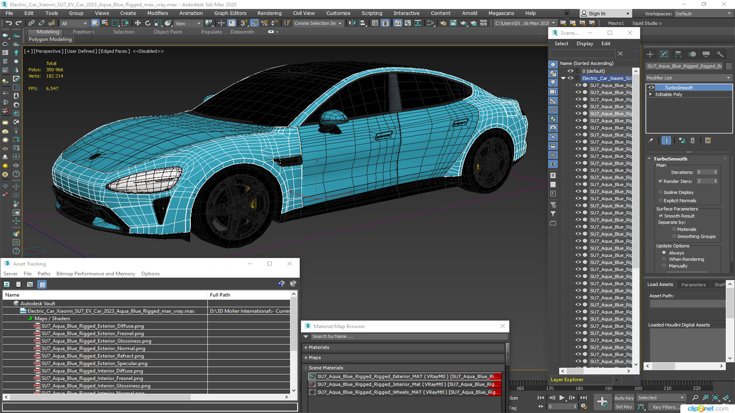Open the Hierarchy command panel tab
This screenshot has width=735, height=413.
pyautogui.click(x=678, y=54)
